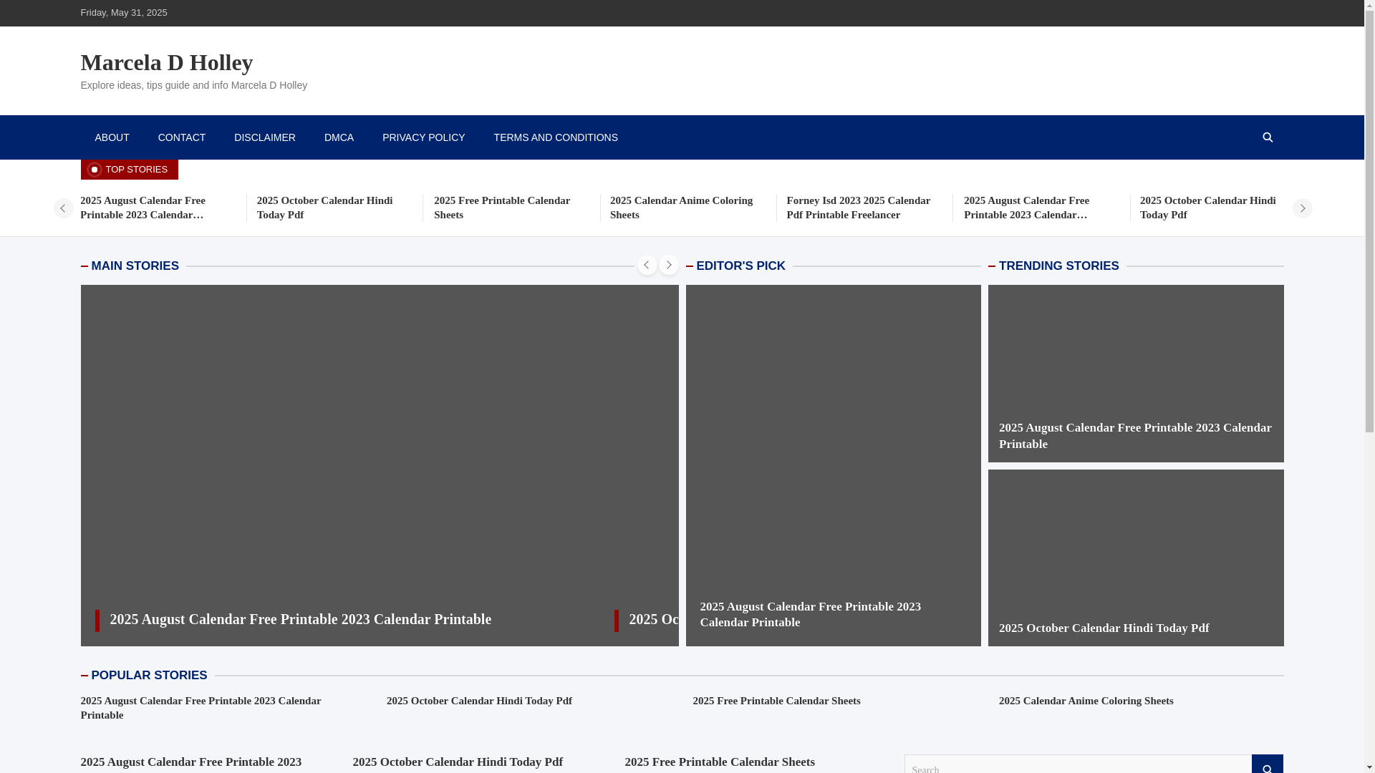Open bottom list 2025 August Calendar Free Printable

[x=190, y=762]
